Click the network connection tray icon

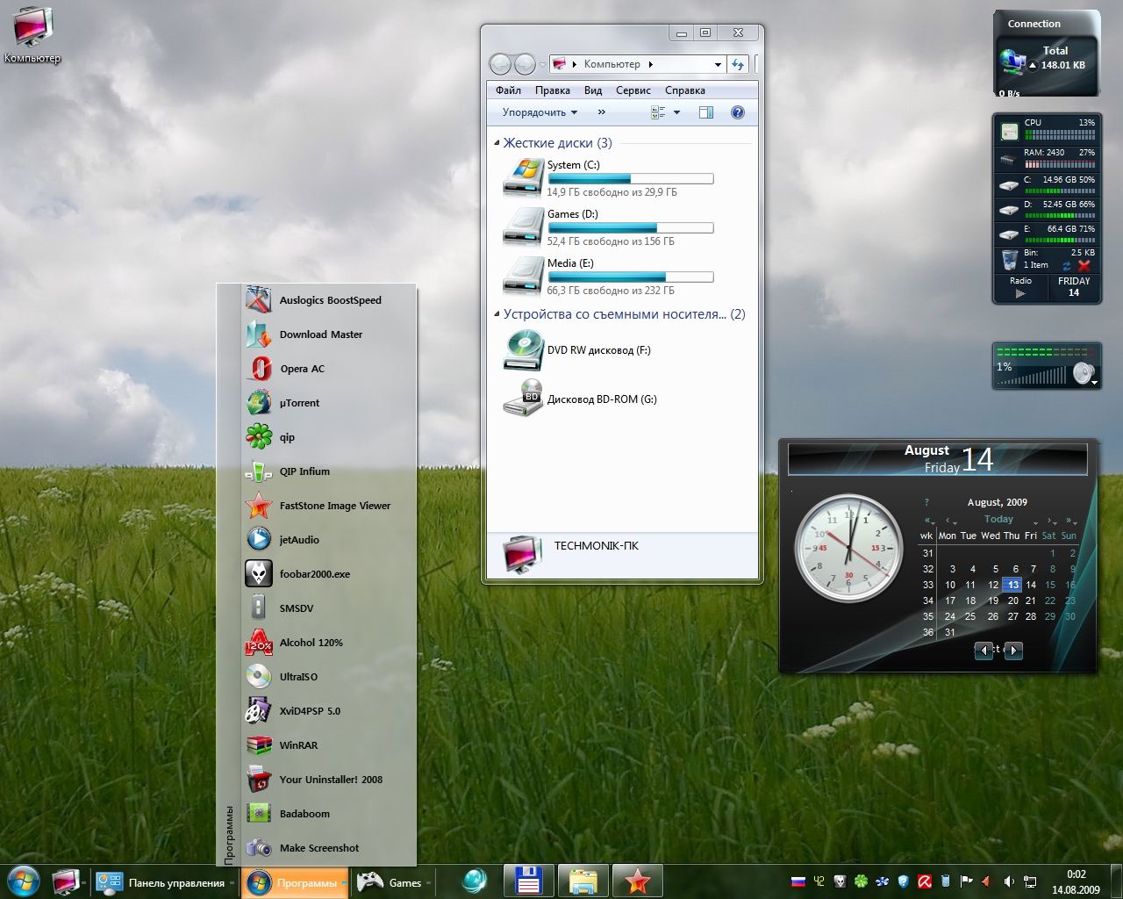[1031, 881]
